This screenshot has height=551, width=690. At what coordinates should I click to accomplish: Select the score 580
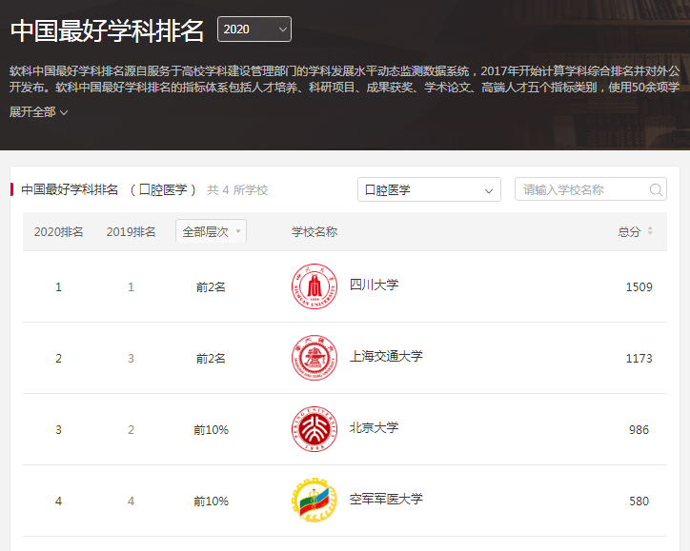[x=639, y=501]
